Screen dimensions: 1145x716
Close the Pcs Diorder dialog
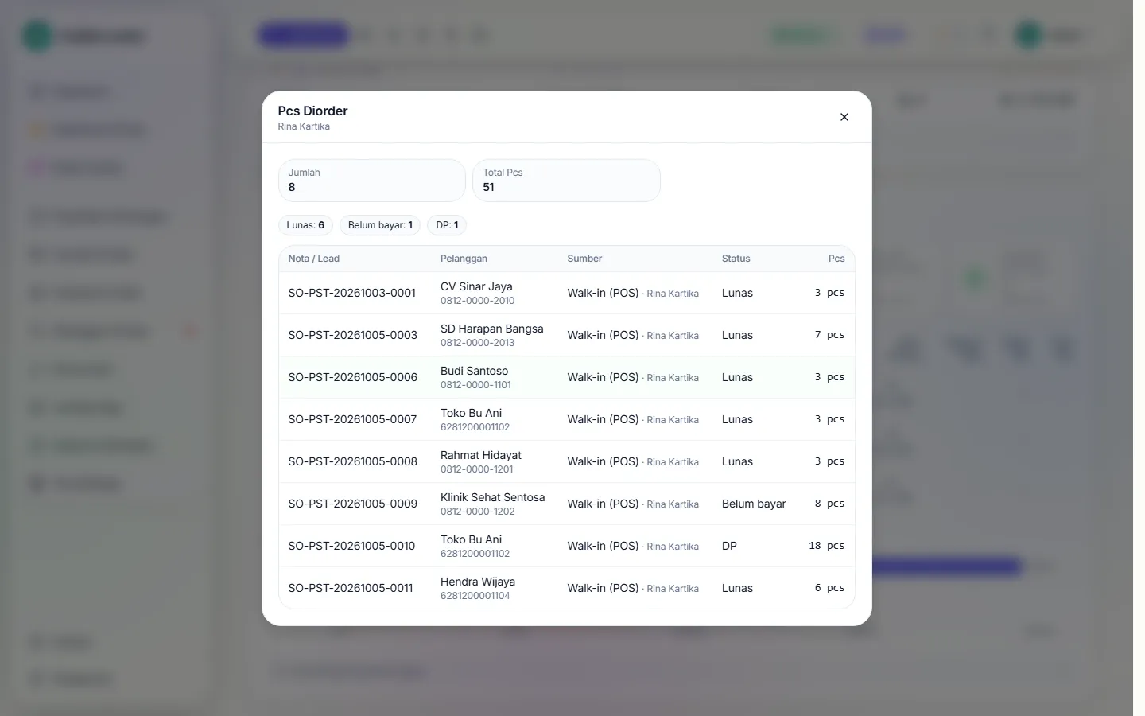pos(844,117)
